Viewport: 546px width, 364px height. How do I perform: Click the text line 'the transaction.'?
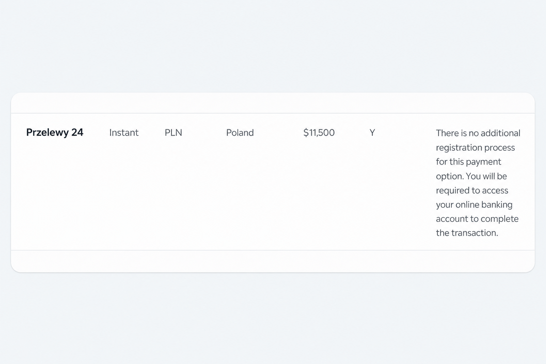click(x=467, y=233)
